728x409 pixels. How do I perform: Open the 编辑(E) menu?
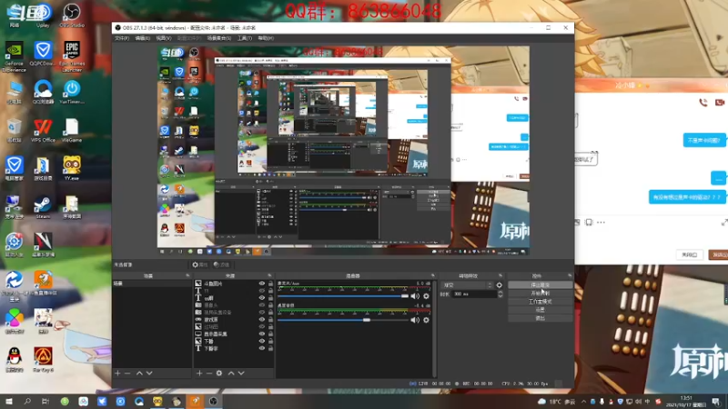[143, 38]
